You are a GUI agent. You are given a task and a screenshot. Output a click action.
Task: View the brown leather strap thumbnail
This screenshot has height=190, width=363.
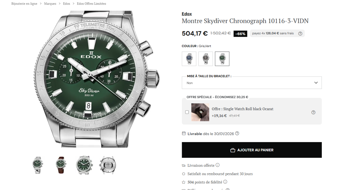[61, 165]
